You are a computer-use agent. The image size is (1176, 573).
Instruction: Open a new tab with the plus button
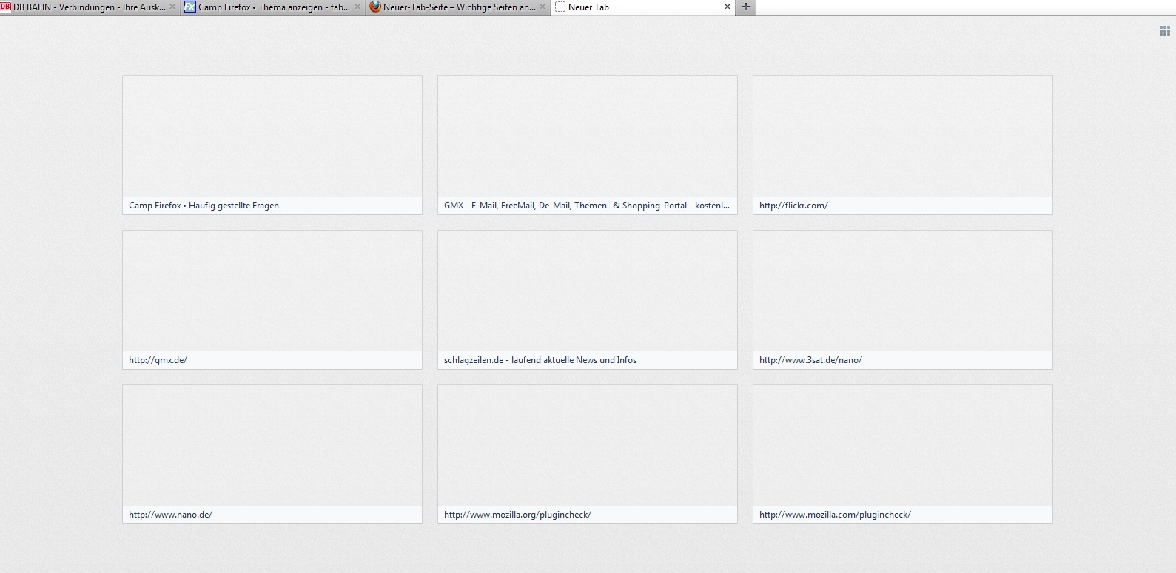point(746,7)
